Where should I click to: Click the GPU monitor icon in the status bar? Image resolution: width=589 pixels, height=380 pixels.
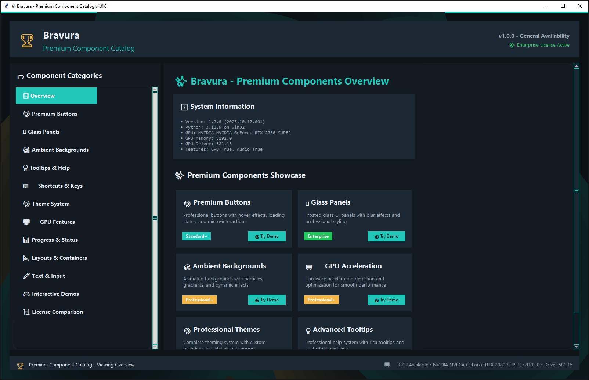[x=387, y=365]
